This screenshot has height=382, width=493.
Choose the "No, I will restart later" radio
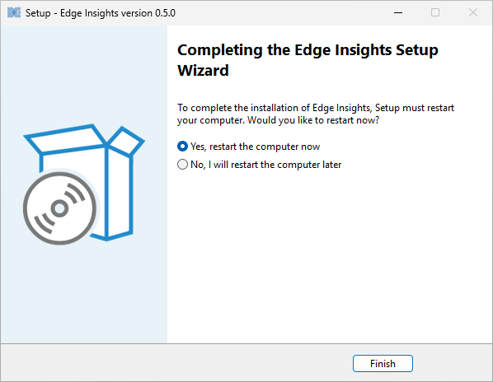pyautogui.click(x=182, y=165)
